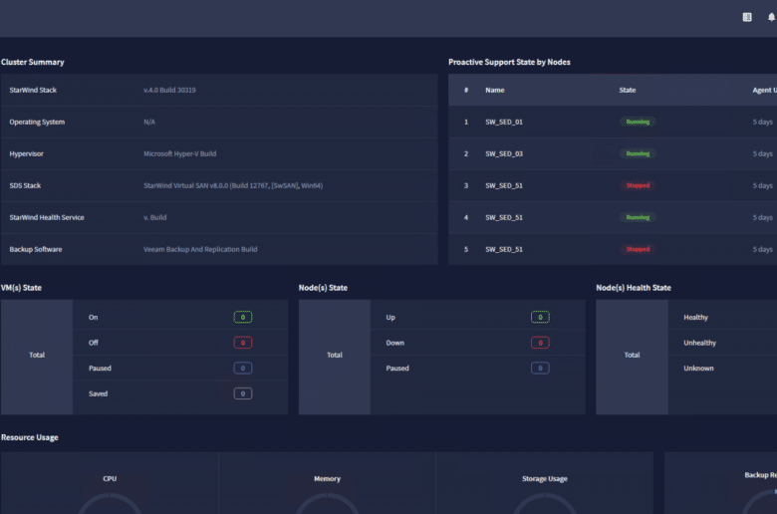Select the On label in VM(s) State
This screenshot has width=777, height=514.
tap(94, 317)
